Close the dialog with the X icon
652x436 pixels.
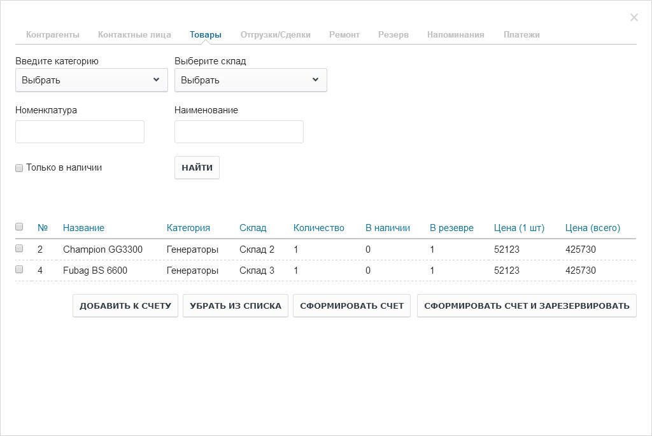pos(634,17)
